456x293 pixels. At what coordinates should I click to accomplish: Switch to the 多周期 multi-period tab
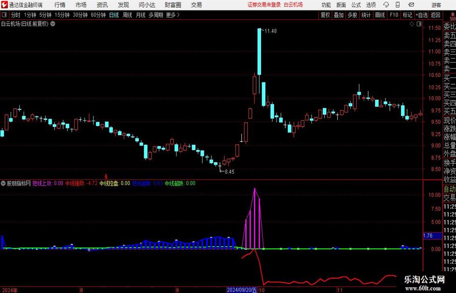tap(156, 15)
